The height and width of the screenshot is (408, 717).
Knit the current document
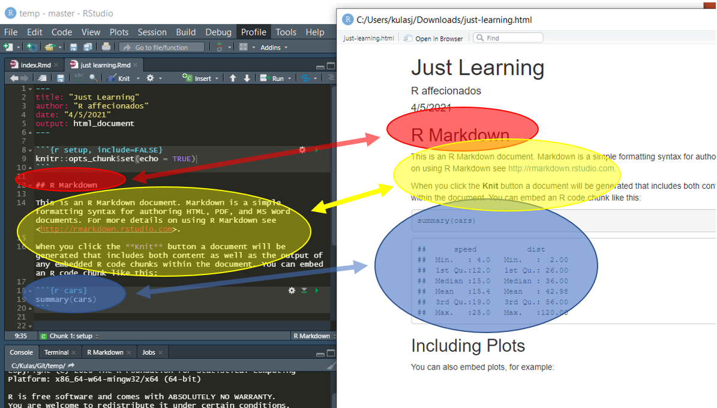(118, 78)
